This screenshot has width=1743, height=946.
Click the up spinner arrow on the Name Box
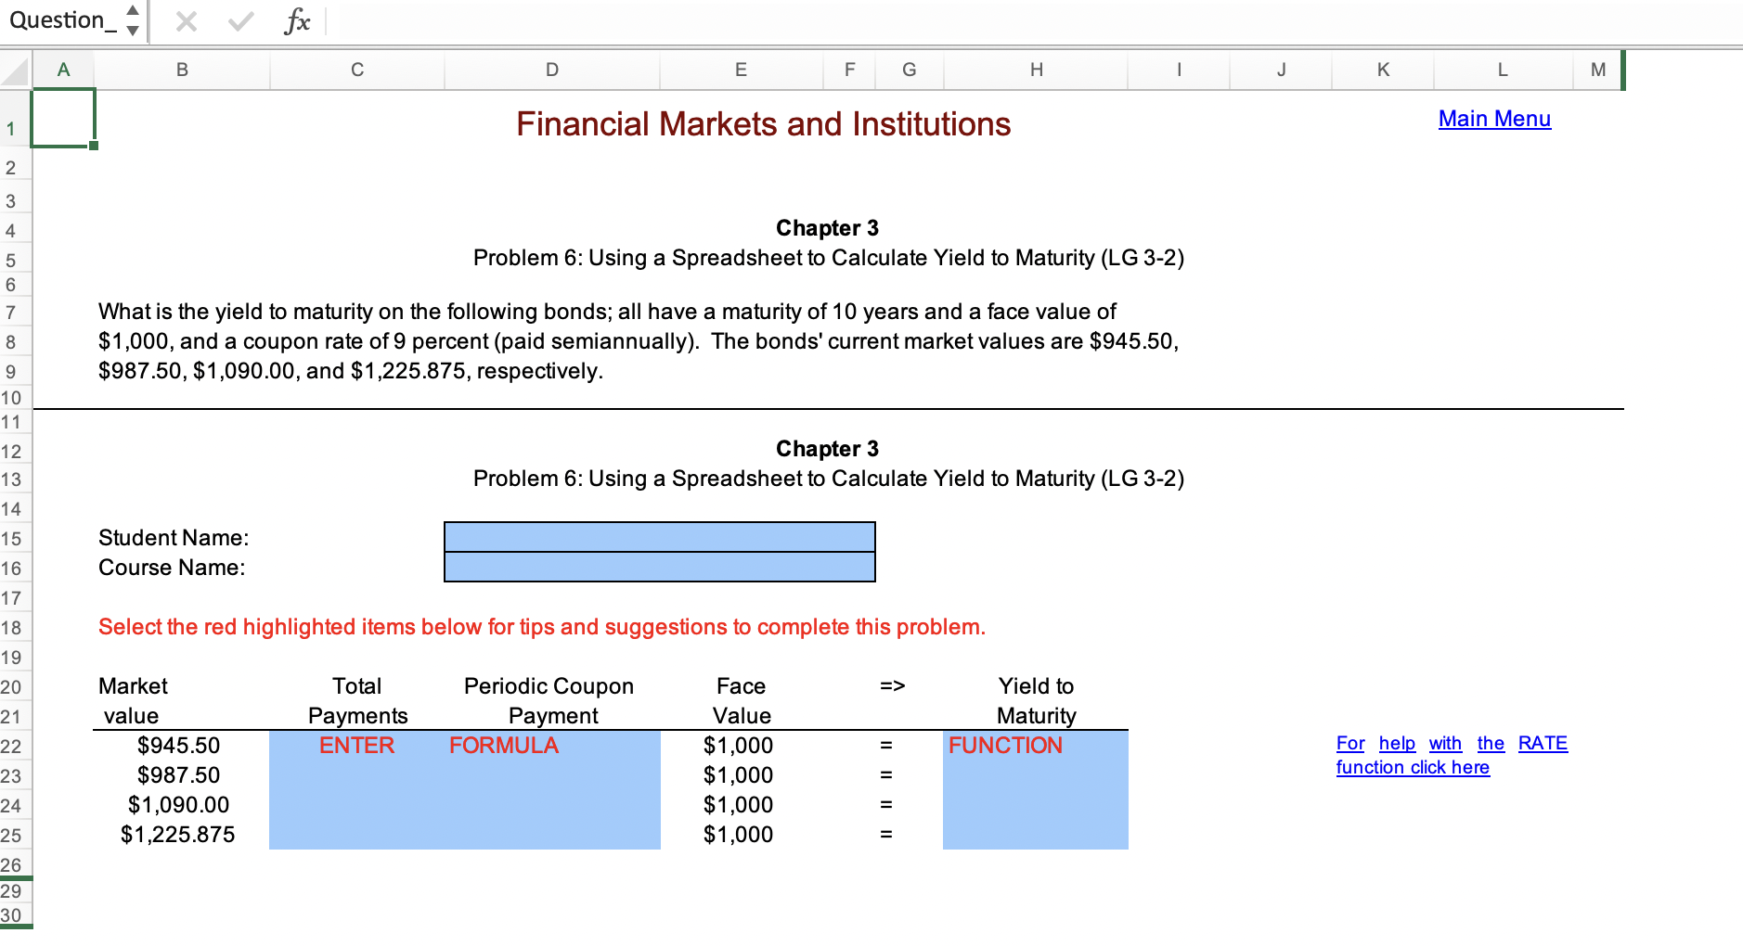click(133, 11)
